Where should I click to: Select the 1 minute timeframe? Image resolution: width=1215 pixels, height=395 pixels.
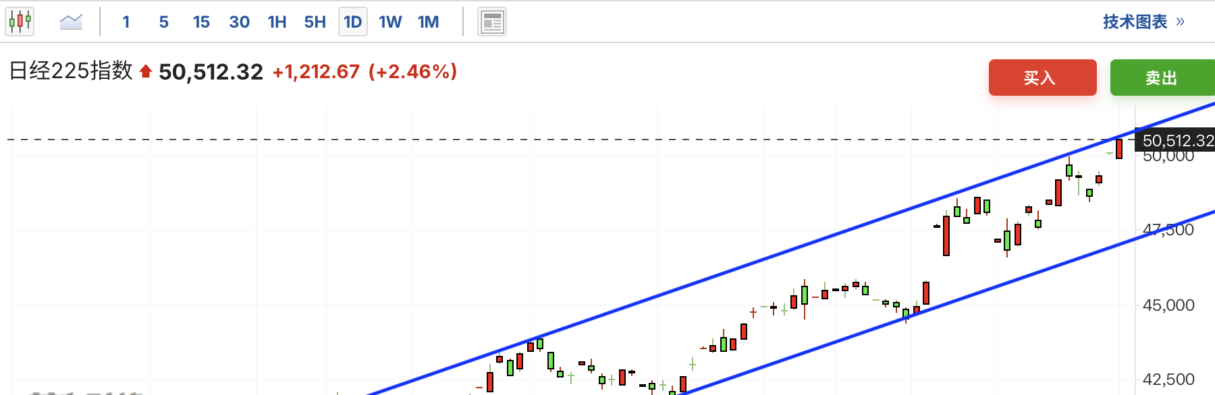click(x=126, y=22)
